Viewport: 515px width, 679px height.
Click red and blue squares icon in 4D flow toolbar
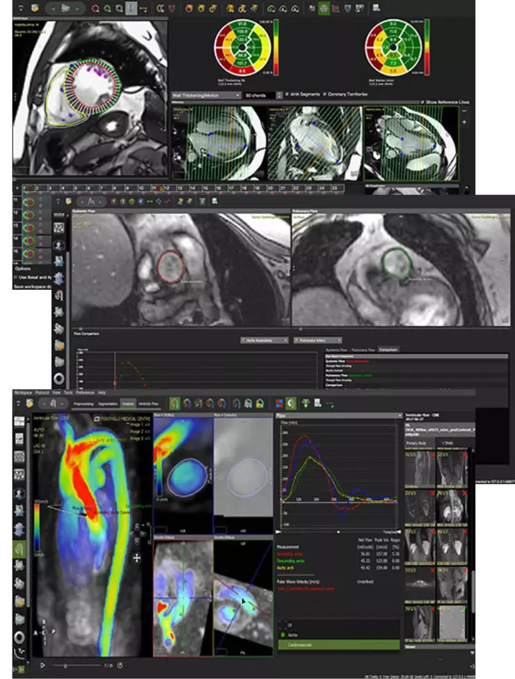tap(279, 403)
